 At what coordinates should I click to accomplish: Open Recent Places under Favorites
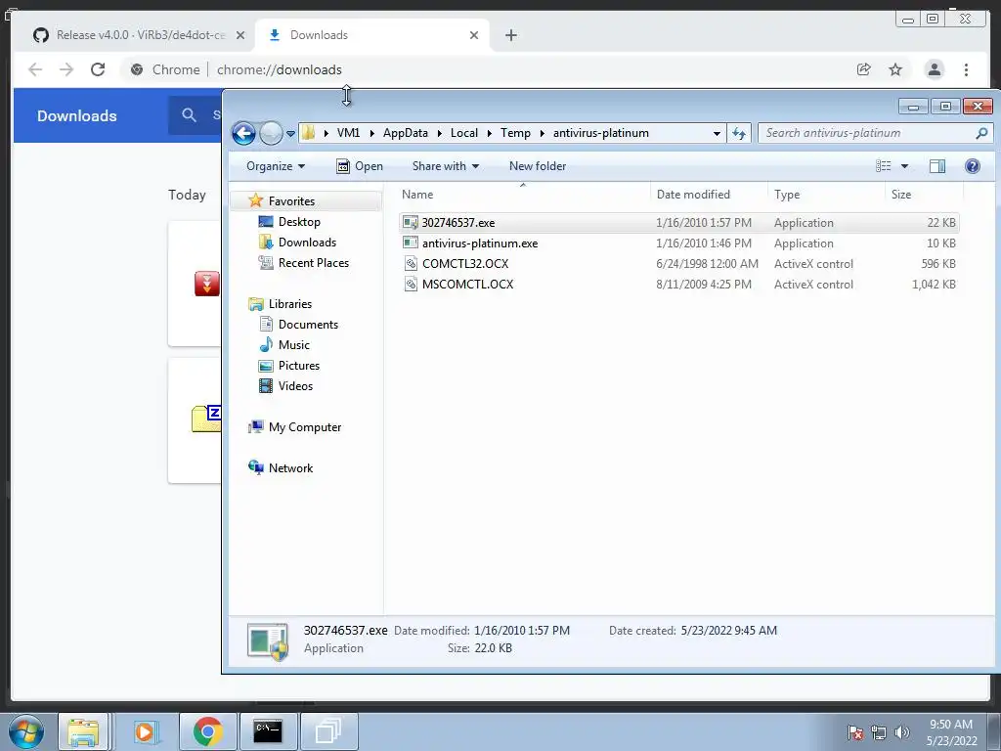[313, 262]
